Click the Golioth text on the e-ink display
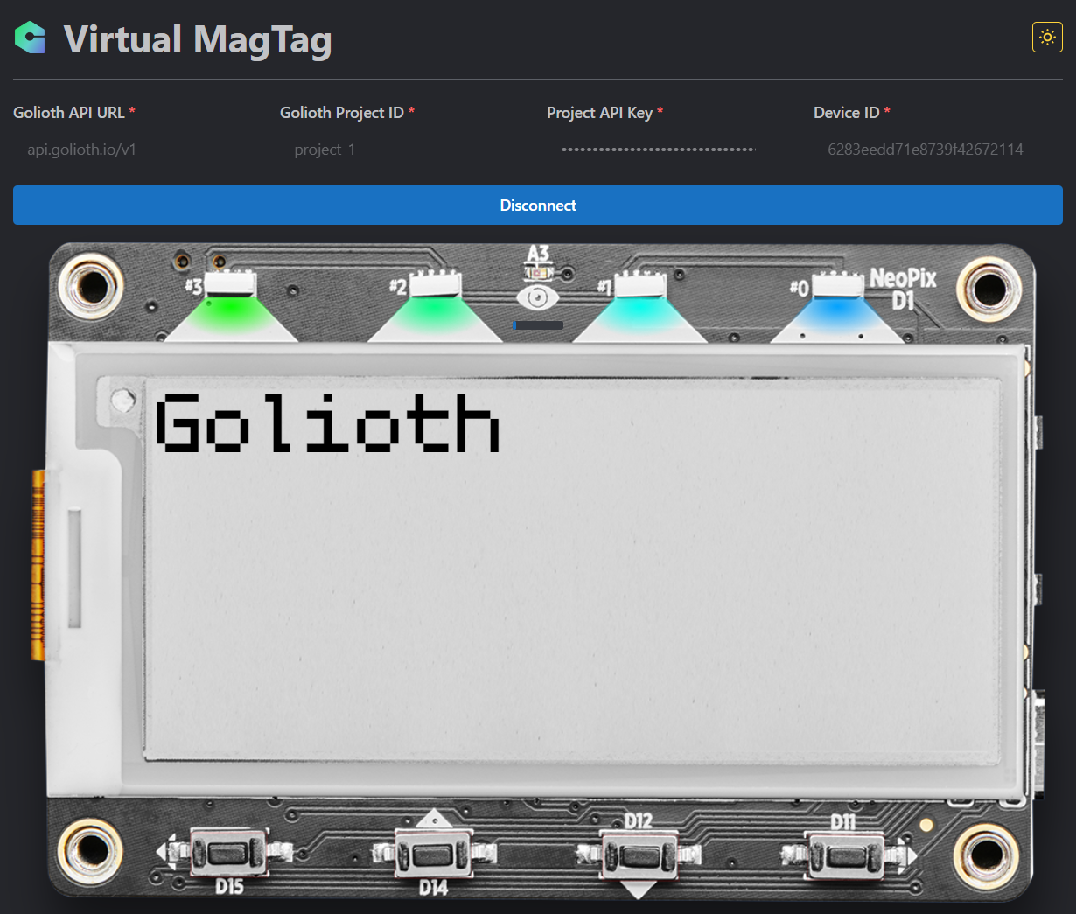Viewport: 1076px width, 914px height. pyautogui.click(x=327, y=423)
